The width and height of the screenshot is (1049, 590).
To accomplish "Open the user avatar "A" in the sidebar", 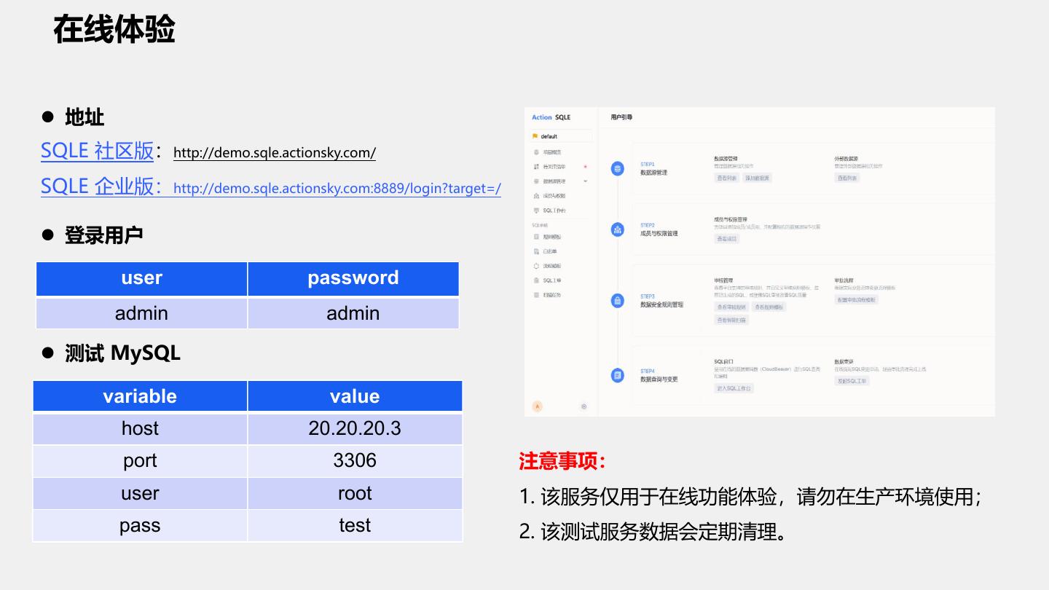I will (538, 406).
